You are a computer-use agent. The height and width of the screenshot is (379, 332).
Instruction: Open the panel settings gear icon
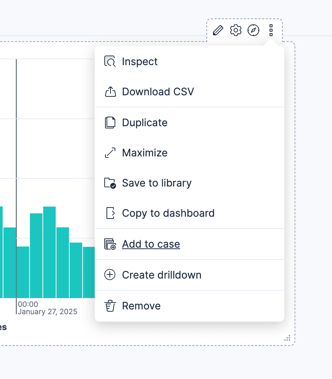235,30
